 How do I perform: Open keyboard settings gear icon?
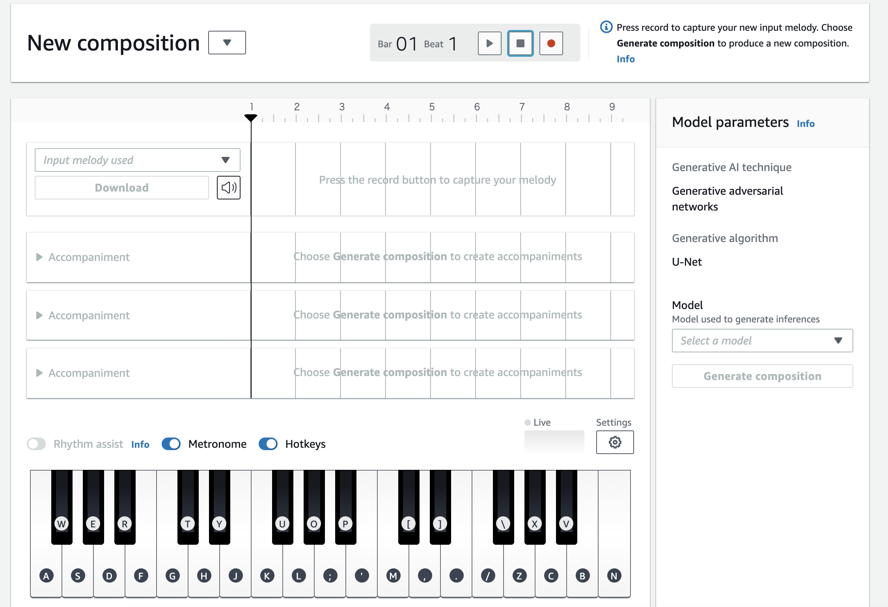coord(615,442)
